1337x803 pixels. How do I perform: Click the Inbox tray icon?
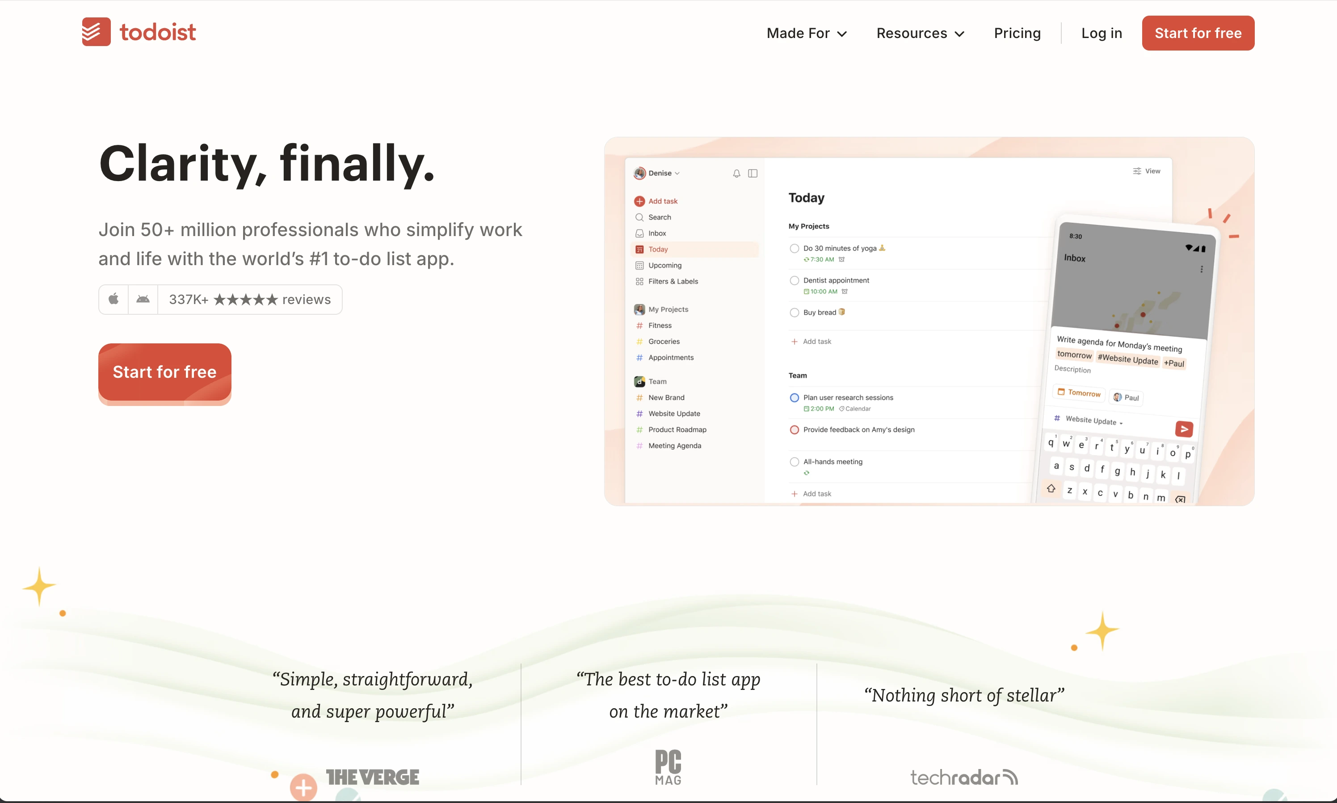coord(639,233)
